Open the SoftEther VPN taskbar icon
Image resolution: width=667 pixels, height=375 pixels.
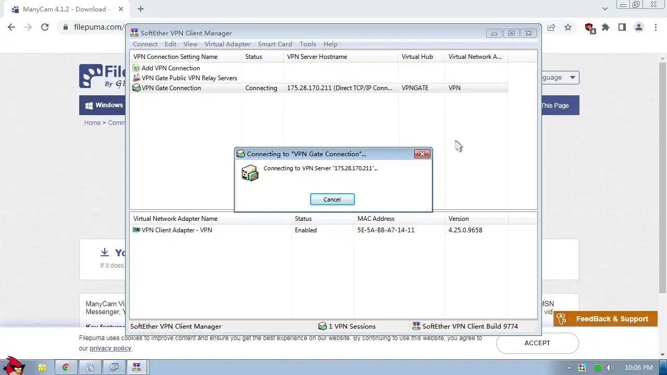tap(137, 367)
